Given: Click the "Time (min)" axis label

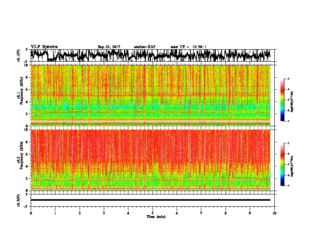Looking at the screenshot, I should (x=156, y=217).
